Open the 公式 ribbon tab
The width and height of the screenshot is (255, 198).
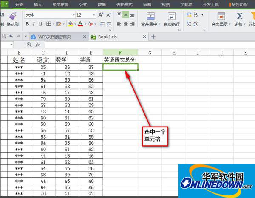[83, 4]
